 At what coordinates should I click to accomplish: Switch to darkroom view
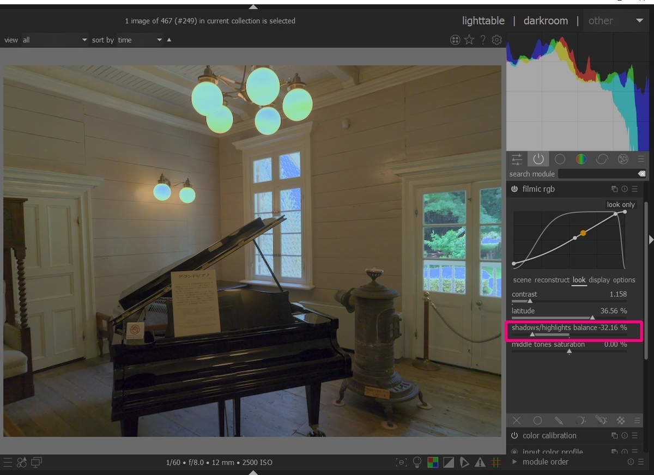(x=546, y=21)
